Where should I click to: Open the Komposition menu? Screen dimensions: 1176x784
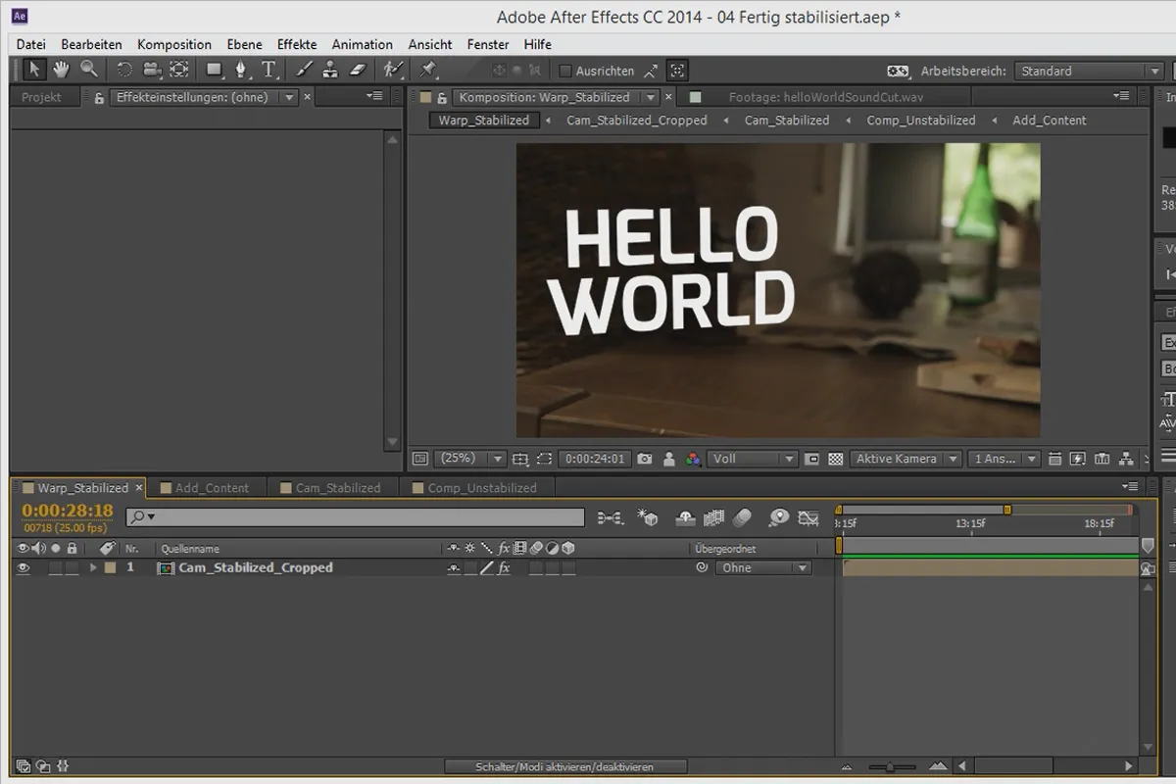click(x=174, y=44)
